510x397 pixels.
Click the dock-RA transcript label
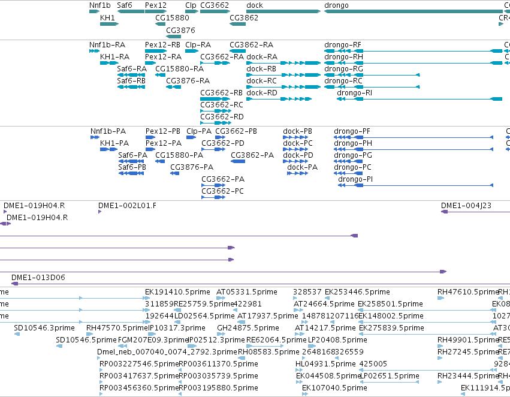pyautogui.click(x=262, y=56)
